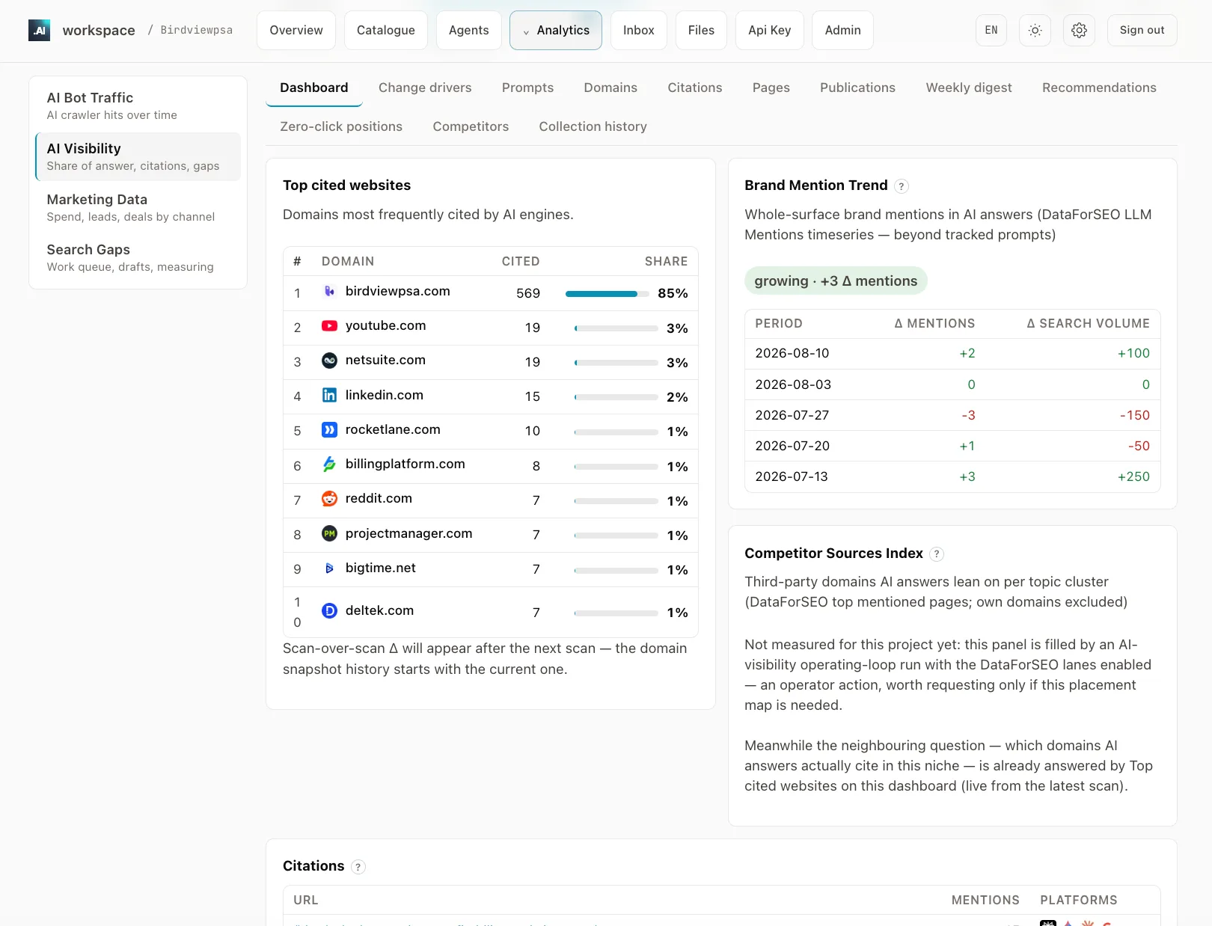This screenshot has height=926, width=1212.
Task: Toggle the light/dark theme sun icon
Action: pyautogui.click(x=1035, y=30)
